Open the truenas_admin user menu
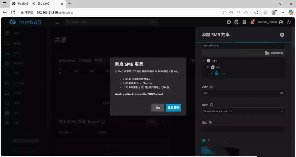296x157 pixels. tap(270, 22)
